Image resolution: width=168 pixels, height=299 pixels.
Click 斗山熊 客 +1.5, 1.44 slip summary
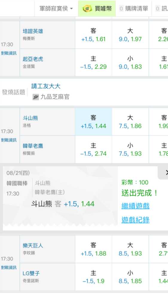[x=63, y=204]
